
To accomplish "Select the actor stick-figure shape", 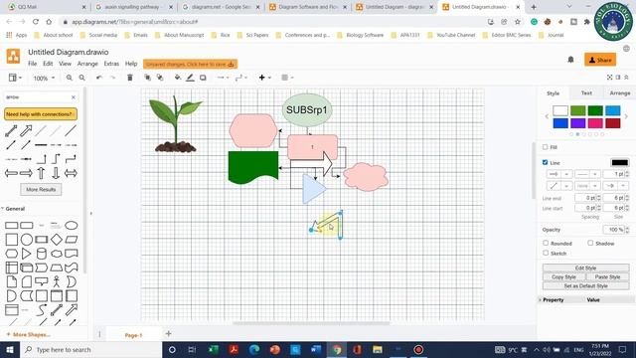I will pyautogui.click(x=57, y=281).
